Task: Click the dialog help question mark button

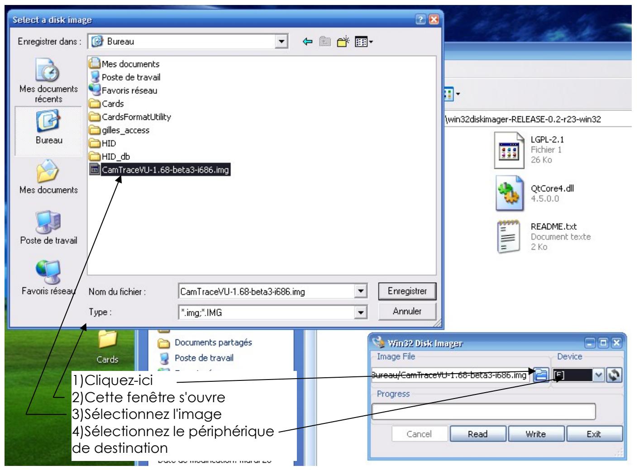Action: click(x=421, y=19)
